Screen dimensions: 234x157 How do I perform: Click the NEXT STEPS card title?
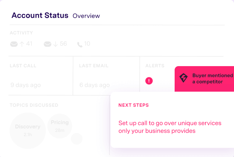point(133,105)
